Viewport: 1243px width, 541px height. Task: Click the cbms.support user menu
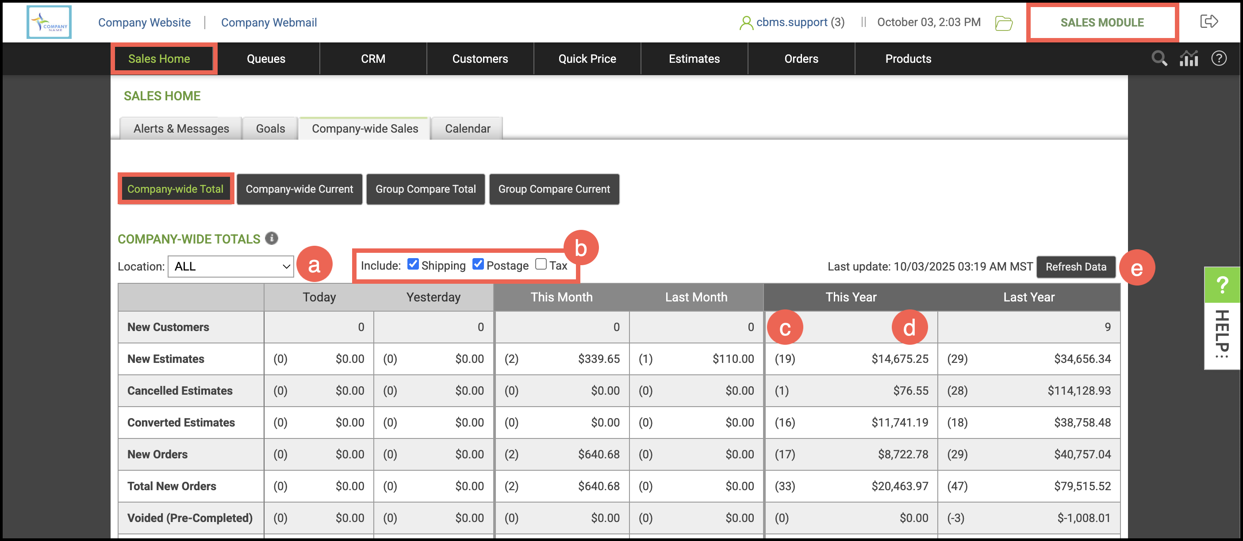792,22
